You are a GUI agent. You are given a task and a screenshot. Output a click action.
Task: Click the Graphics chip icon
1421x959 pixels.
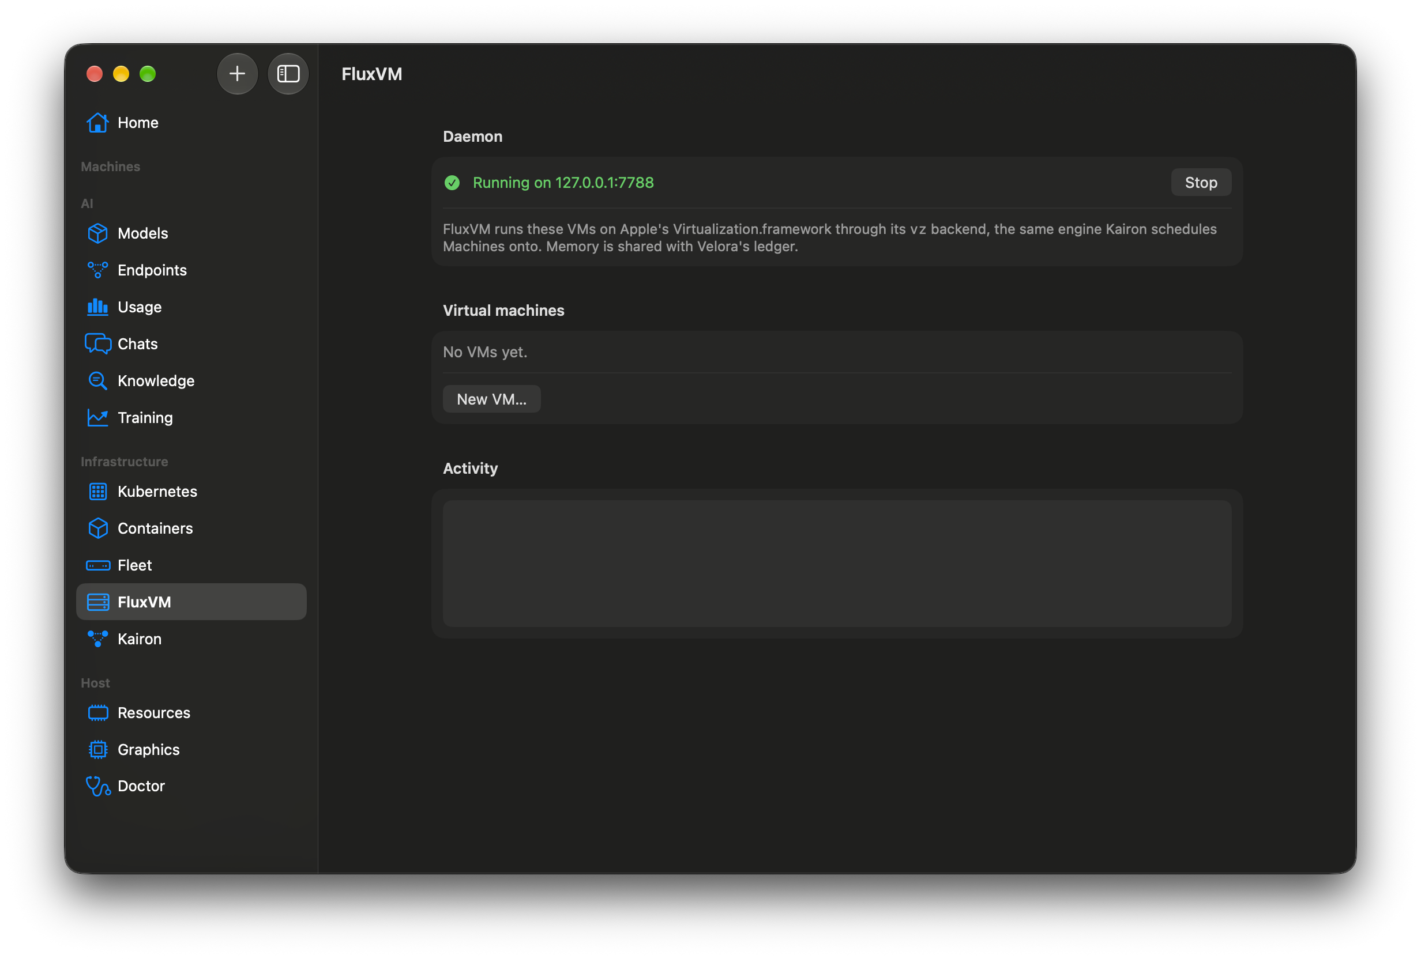tap(98, 749)
